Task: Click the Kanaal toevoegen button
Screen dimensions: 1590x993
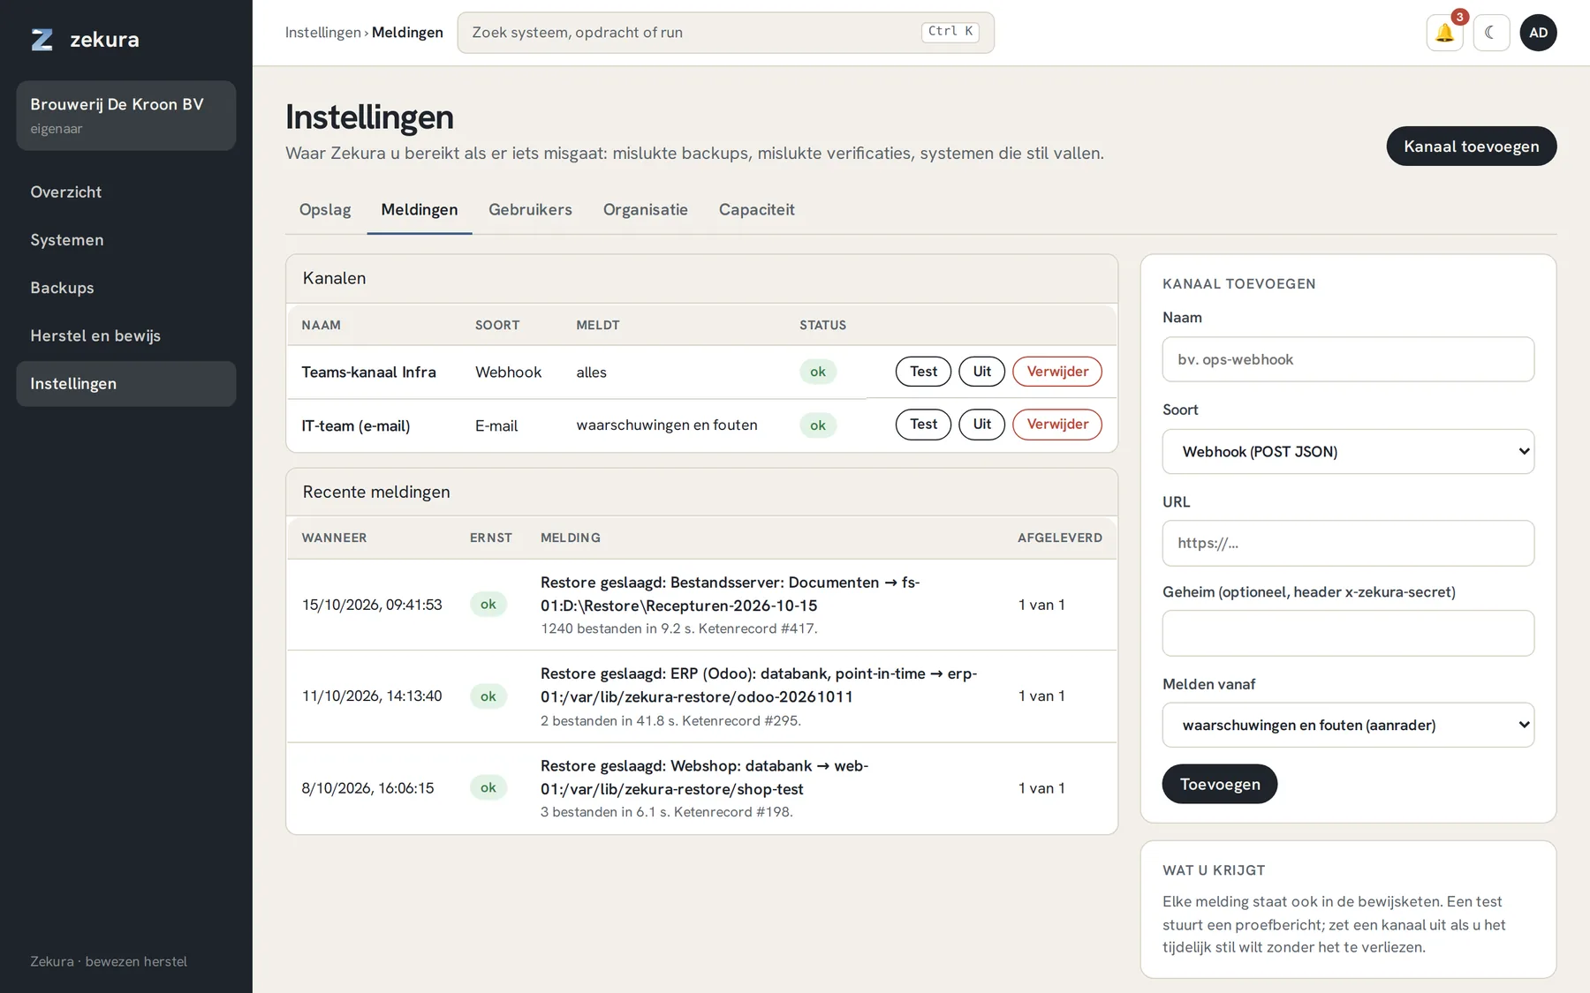Action: (x=1471, y=147)
